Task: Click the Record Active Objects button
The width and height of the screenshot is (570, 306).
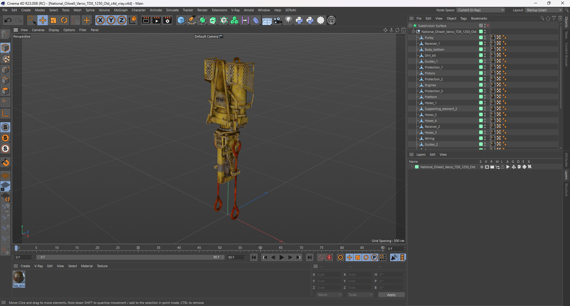Action: [321, 257]
